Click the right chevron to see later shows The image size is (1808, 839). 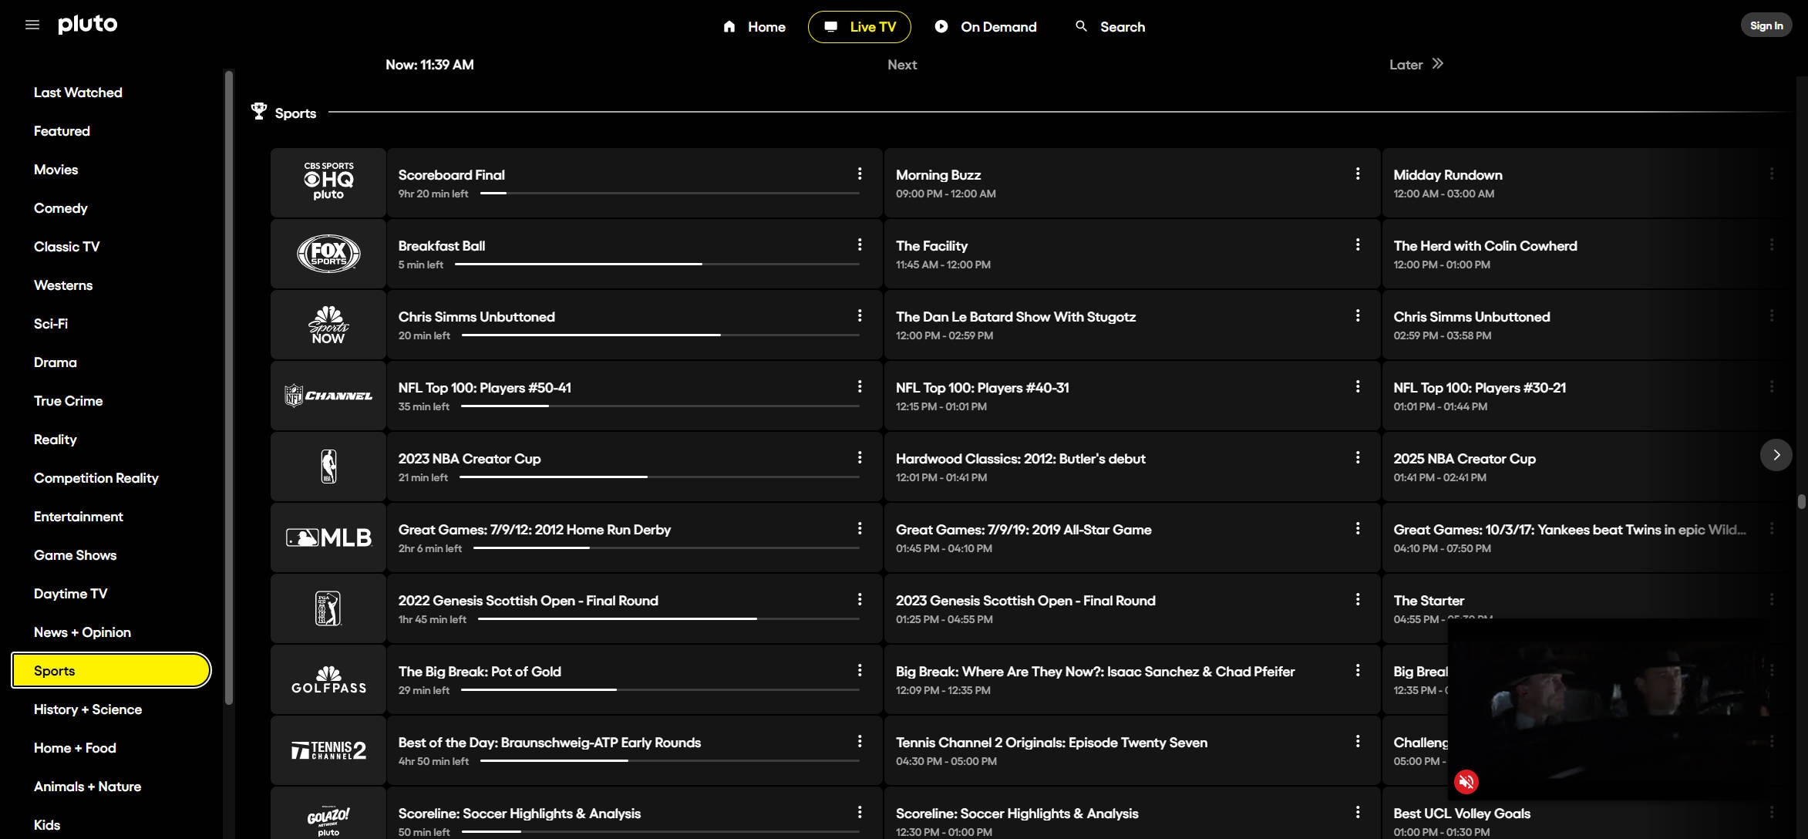click(x=1776, y=455)
